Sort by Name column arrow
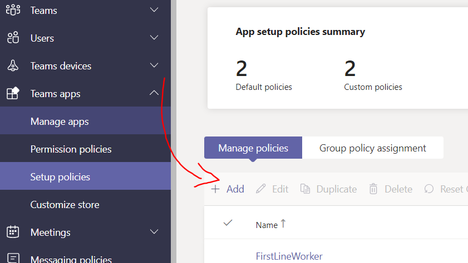Image resolution: width=468 pixels, height=263 pixels. point(283,224)
